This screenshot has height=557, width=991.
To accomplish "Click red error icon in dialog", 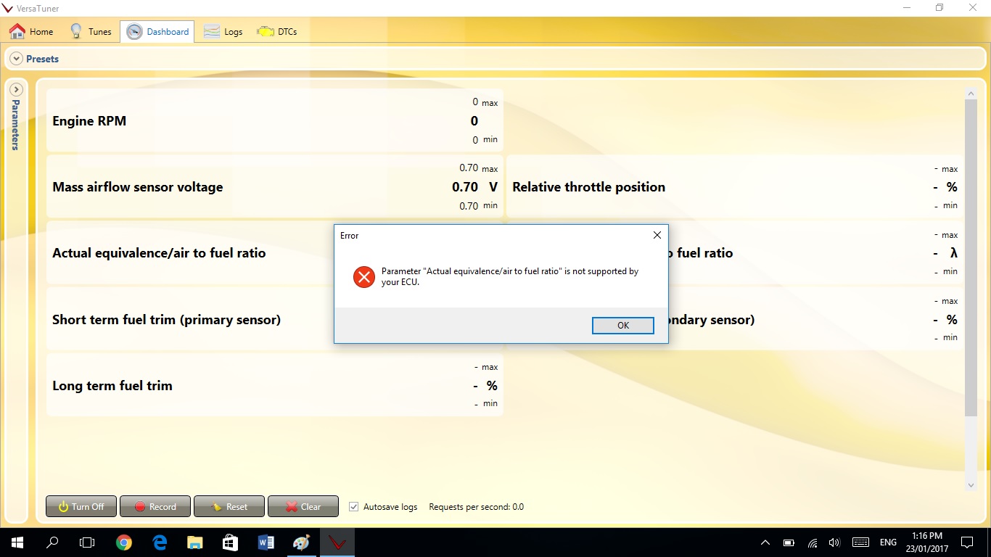I will 364,276.
